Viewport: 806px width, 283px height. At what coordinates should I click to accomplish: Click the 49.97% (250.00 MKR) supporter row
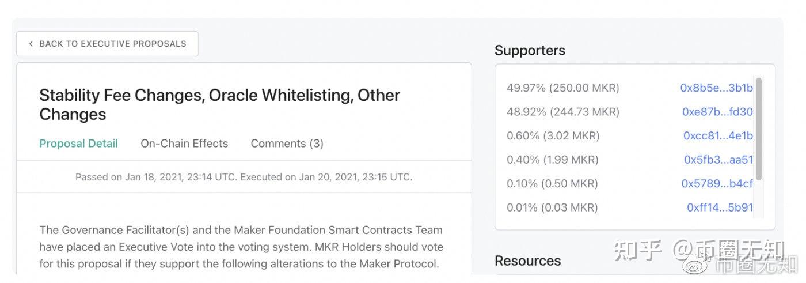(x=562, y=88)
